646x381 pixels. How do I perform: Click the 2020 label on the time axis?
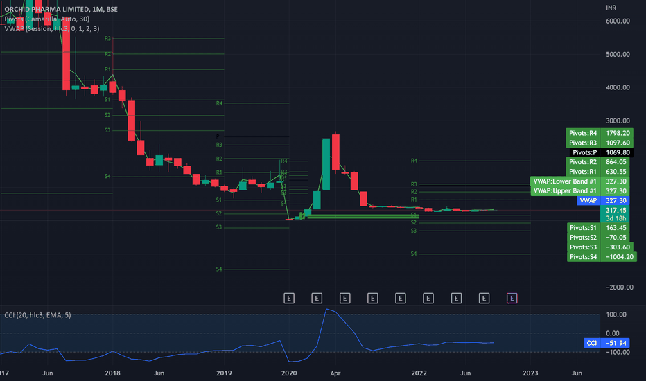(x=289, y=373)
